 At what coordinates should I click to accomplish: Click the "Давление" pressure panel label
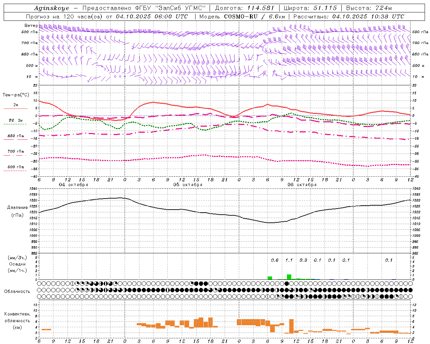17,208
